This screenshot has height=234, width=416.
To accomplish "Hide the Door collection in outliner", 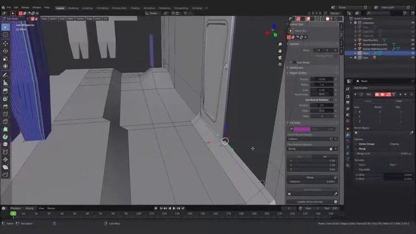I will click(413, 58).
